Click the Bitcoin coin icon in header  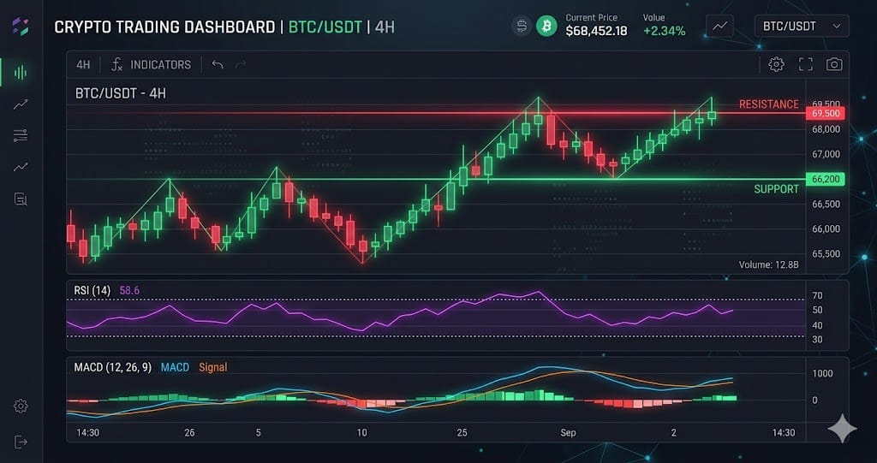[546, 27]
